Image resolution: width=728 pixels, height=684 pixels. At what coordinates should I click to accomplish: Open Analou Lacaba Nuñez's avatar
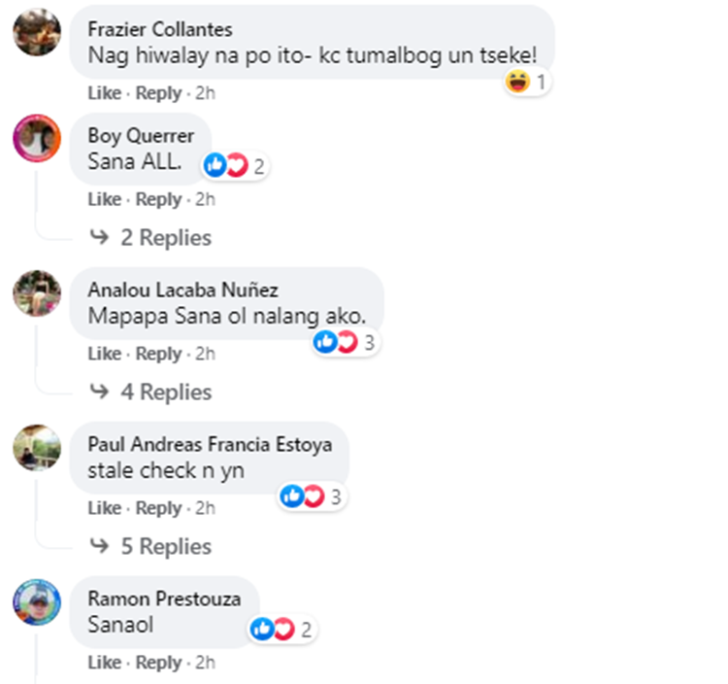pos(37,293)
